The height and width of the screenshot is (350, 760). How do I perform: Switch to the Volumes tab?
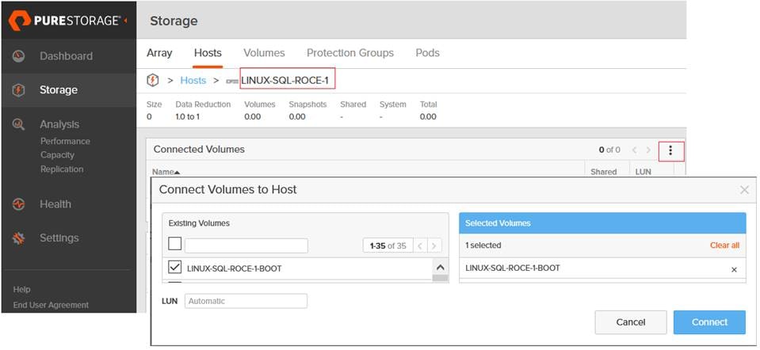click(264, 53)
